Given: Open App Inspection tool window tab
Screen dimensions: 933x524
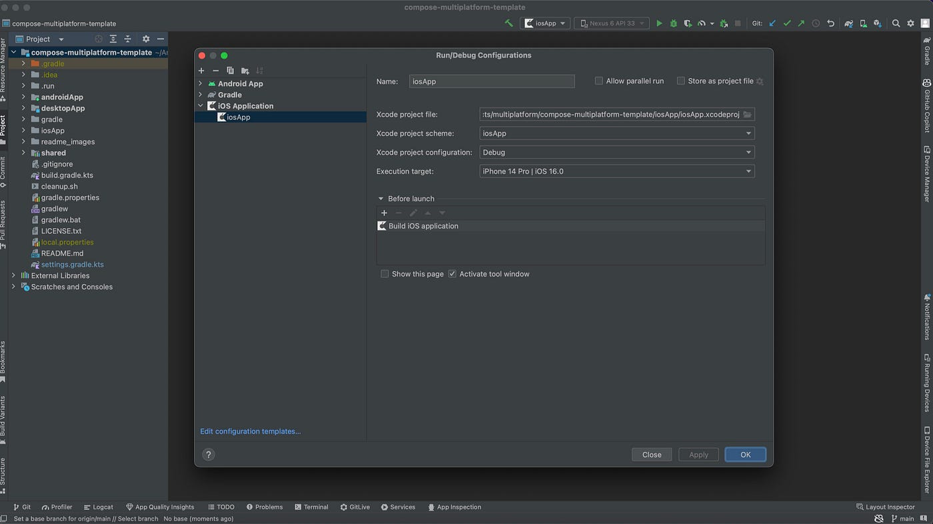Looking at the screenshot, I should [x=455, y=507].
